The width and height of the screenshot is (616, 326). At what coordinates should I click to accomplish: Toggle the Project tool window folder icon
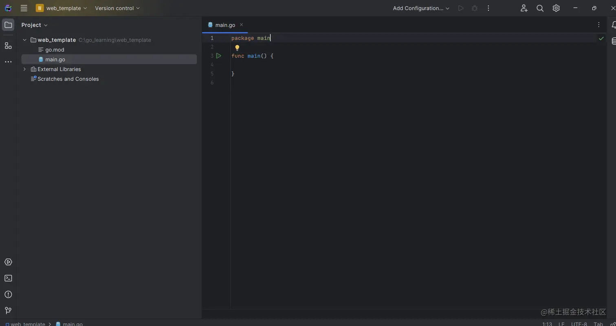coord(8,25)
